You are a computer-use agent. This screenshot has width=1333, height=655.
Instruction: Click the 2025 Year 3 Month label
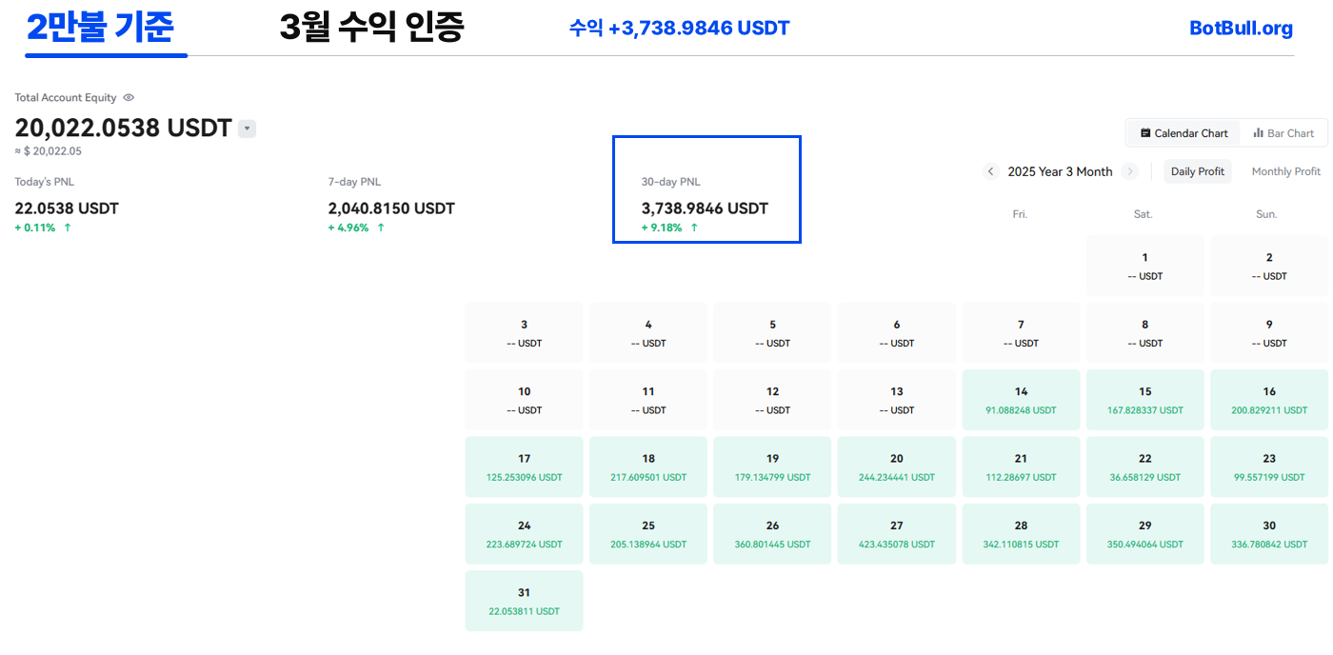(x=1060, y=171)
